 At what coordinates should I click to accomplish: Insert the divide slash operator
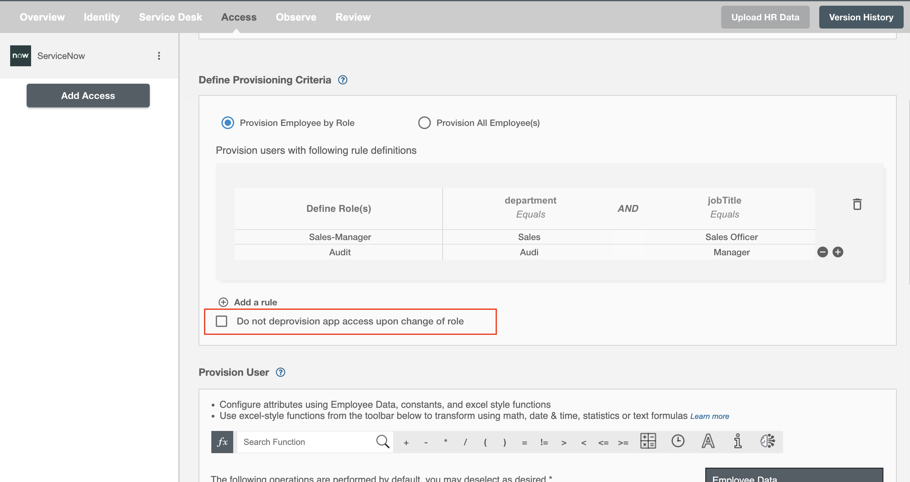click(x=465, y=442)
